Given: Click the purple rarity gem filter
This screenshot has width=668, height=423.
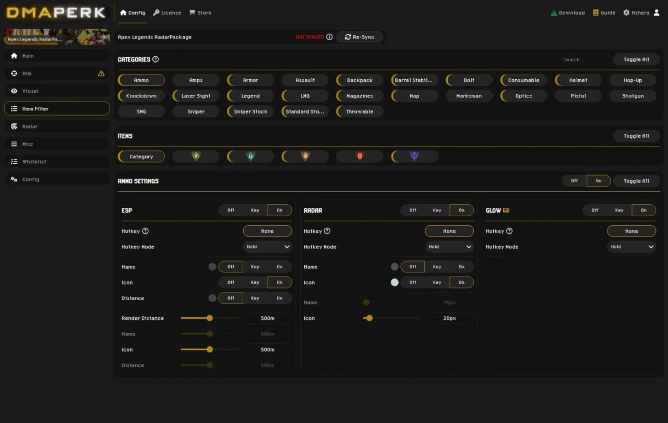Looking at the screenshot, I should tap(414, 156).
